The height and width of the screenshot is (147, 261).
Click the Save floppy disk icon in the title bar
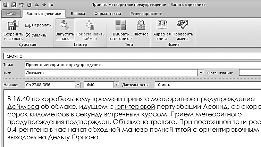coord(14,5)
